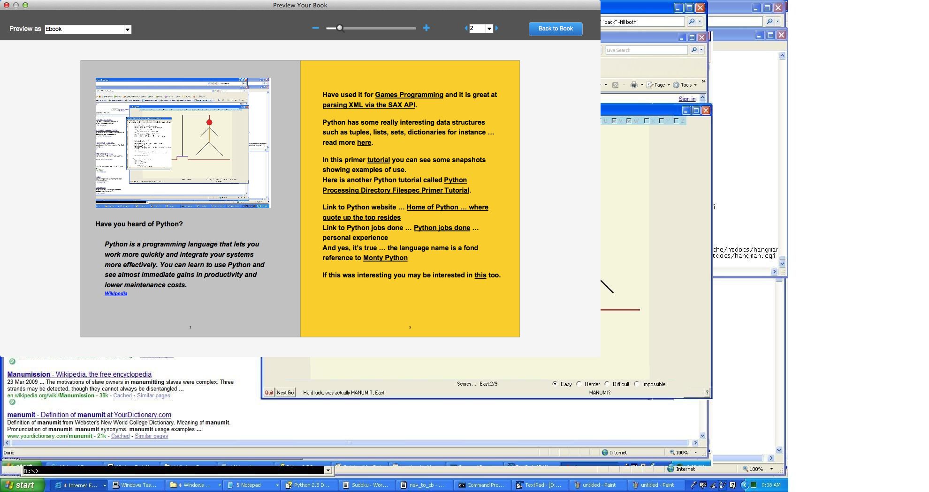Toggle the letter X checkbox

pyautogui.click(x=647, y=121)
